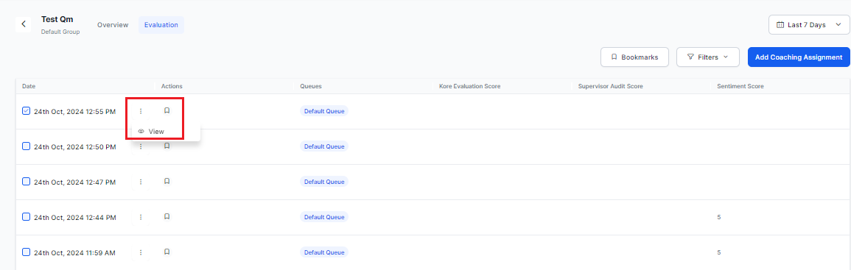Bookmark the 12:47 PM interaction

[x=167, y=181]
